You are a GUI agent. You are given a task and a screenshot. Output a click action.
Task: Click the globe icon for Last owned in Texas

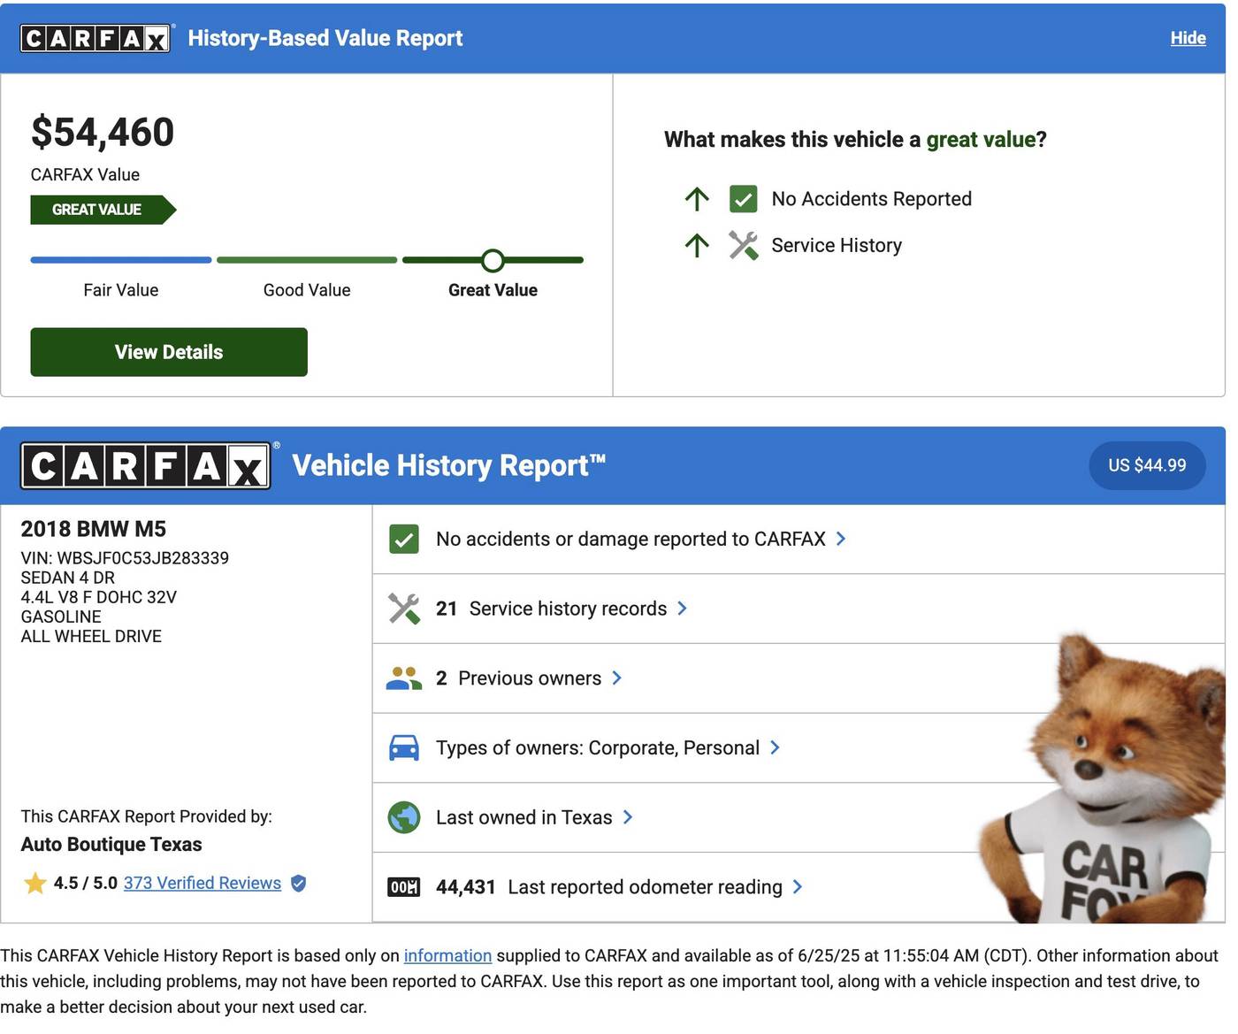tap(404, 817)
